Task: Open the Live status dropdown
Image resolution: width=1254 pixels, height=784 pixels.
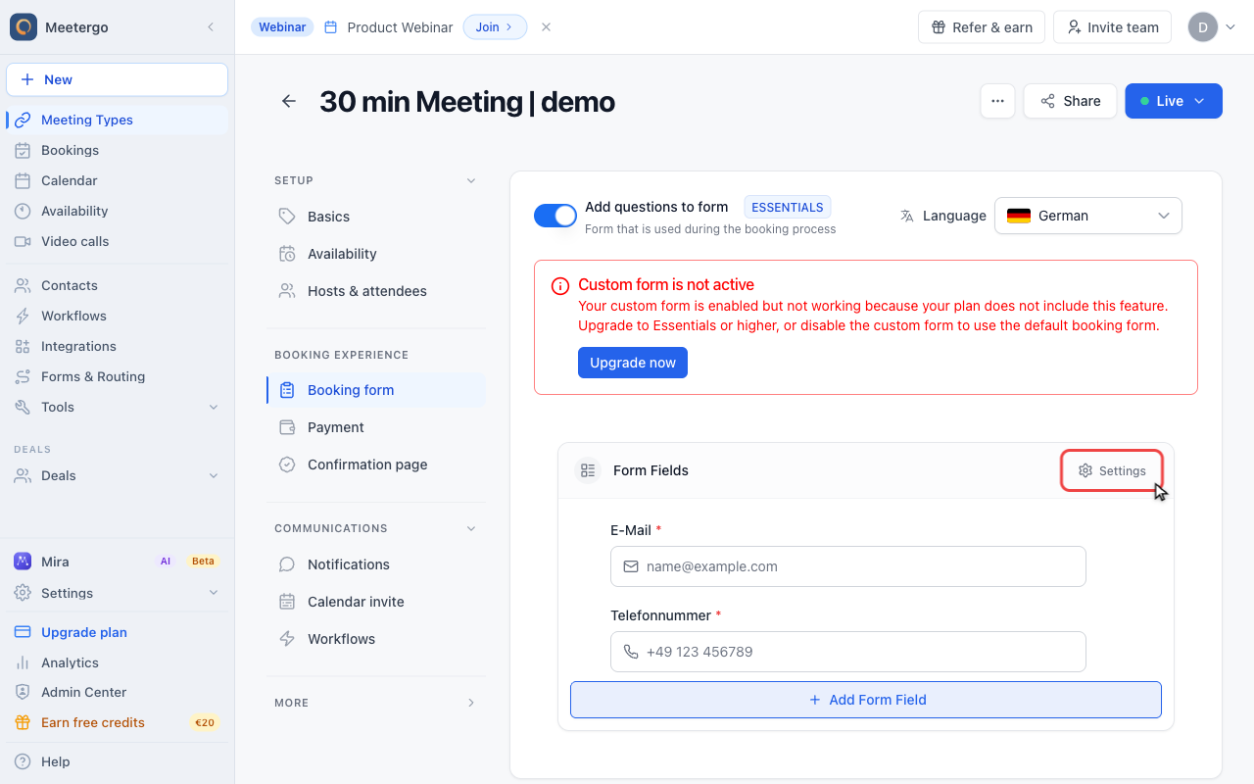Action: tap(1174, 101)
